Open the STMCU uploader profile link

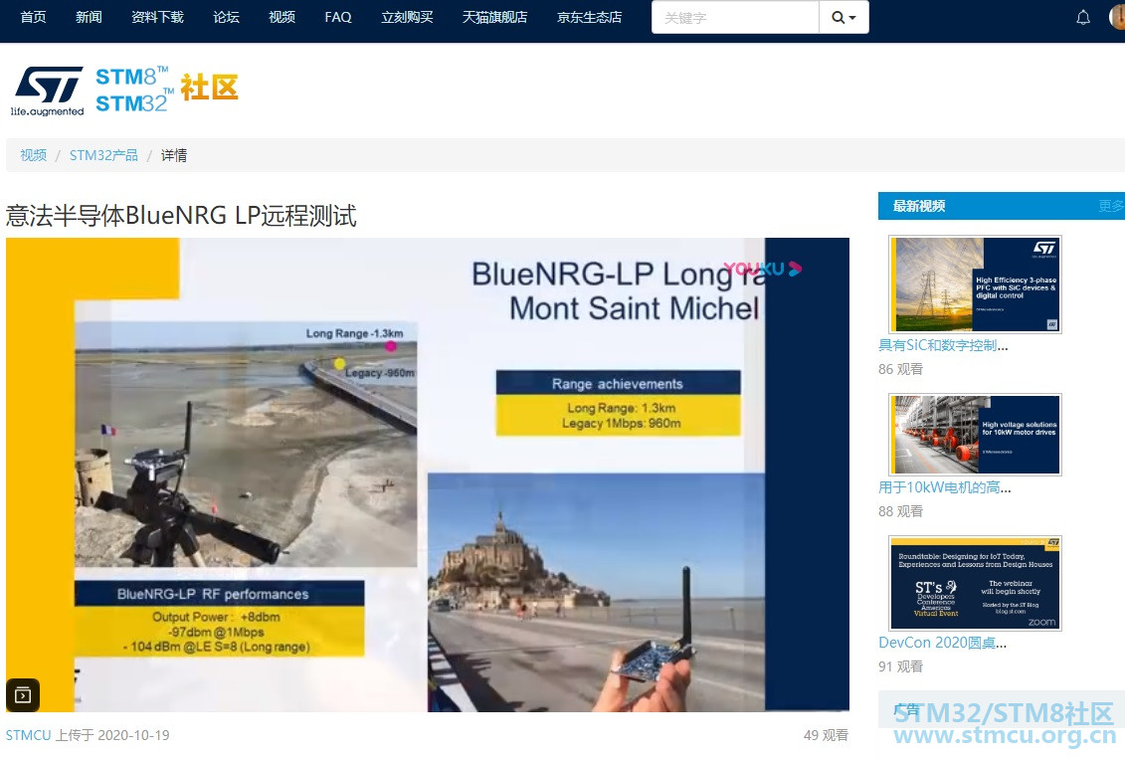pyautogui.click(x=29, y=735)
